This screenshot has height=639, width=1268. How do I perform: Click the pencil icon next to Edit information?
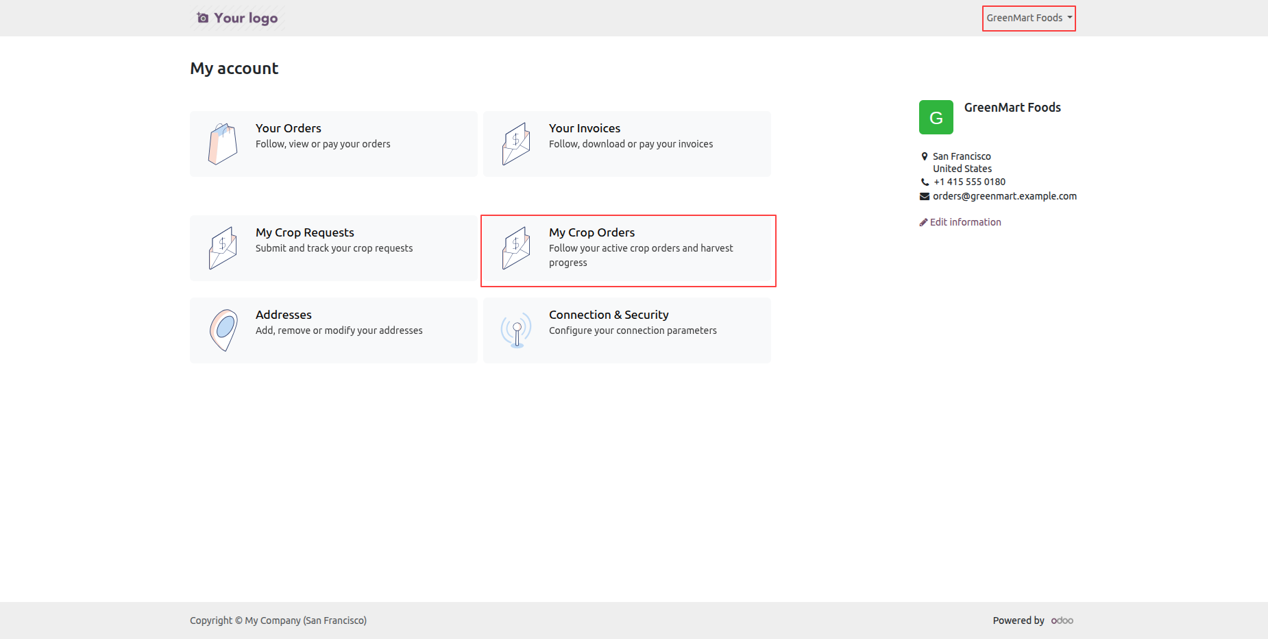point(923,222)
